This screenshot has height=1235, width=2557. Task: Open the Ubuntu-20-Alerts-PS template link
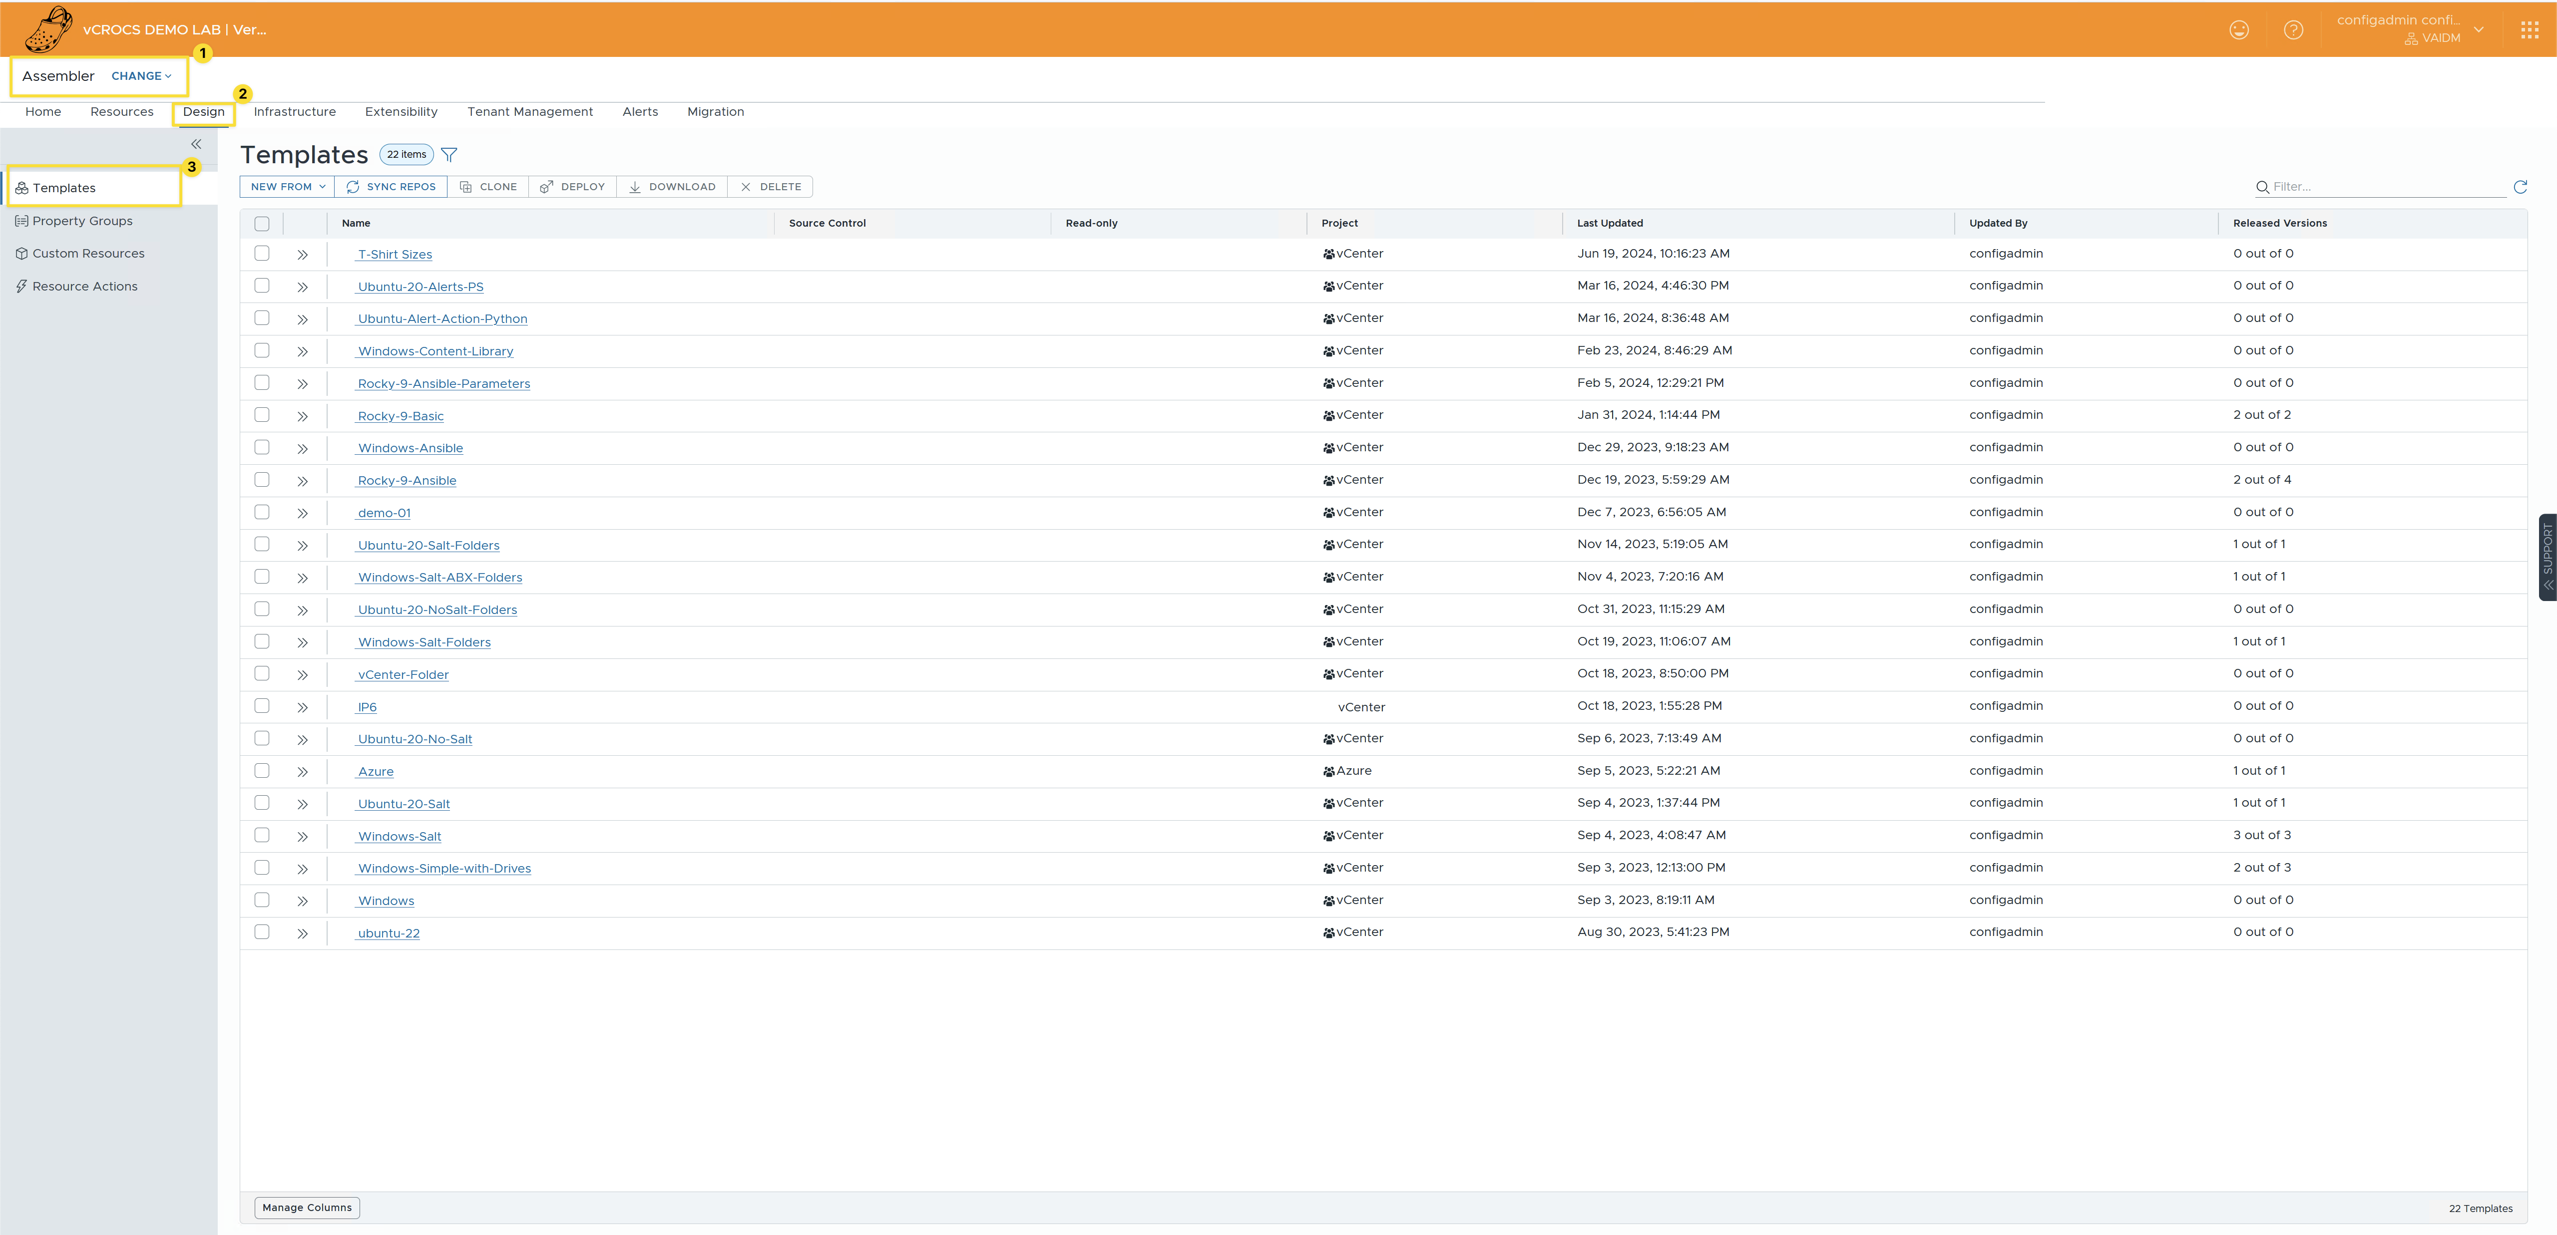click(x=420, y=287)
